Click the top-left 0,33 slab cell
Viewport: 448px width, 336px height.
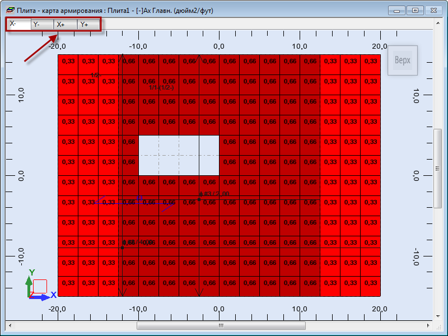click(68, 64)
